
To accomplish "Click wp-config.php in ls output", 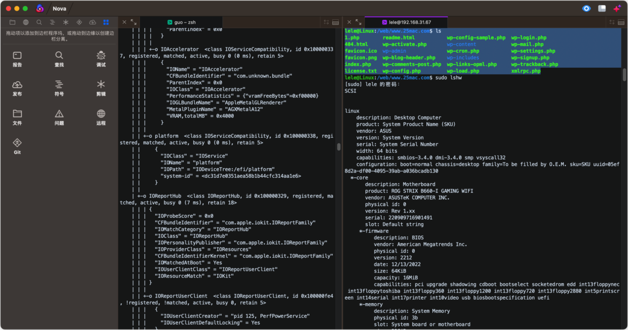I will coord(402,71).
